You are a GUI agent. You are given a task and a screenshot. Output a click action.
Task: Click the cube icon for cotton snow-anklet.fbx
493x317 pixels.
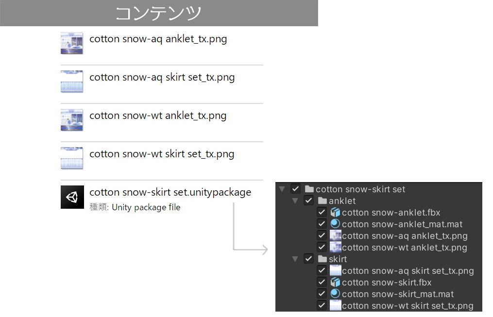coord(335,213)
